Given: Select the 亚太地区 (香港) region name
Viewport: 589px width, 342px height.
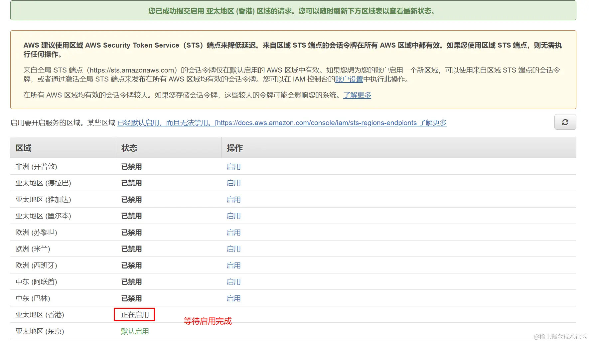Looking at the screenshot, I should point(40,315).
